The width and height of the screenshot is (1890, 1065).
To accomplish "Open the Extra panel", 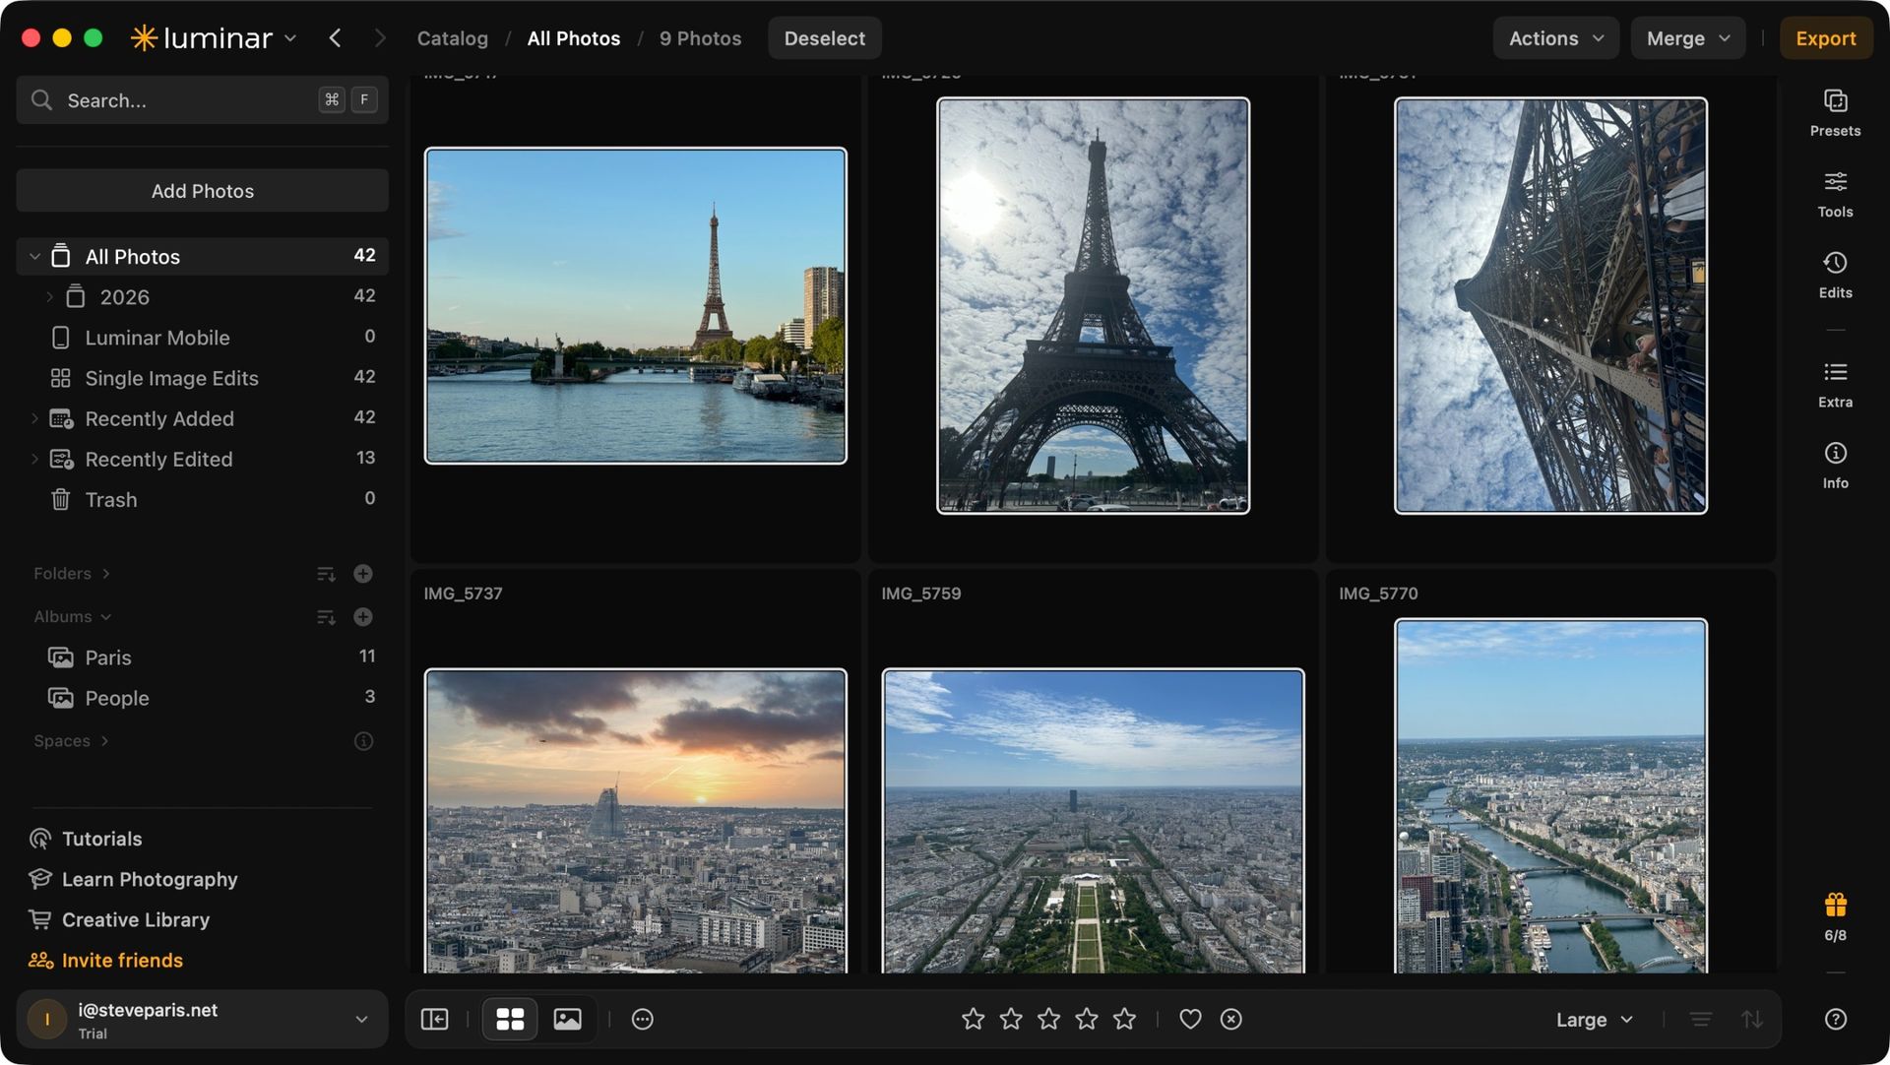I will (1835, 384).
